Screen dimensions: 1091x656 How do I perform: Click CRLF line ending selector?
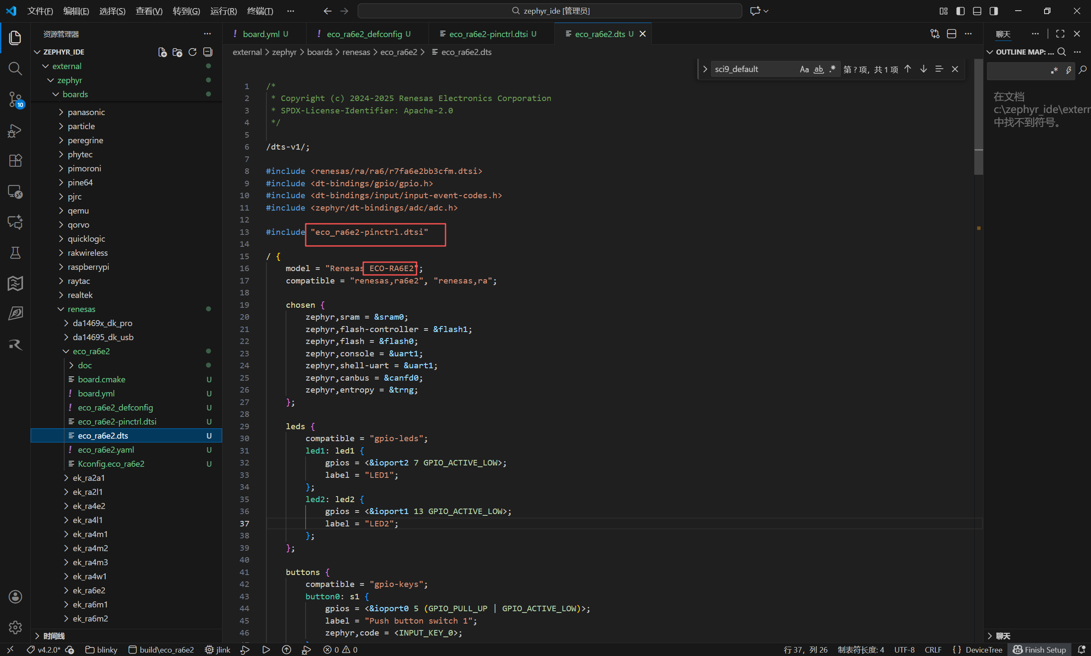coord(933,649)
